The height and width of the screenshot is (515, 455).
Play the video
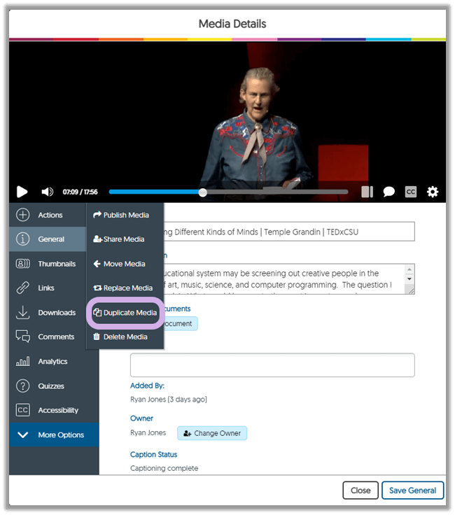tap(22, 192)
